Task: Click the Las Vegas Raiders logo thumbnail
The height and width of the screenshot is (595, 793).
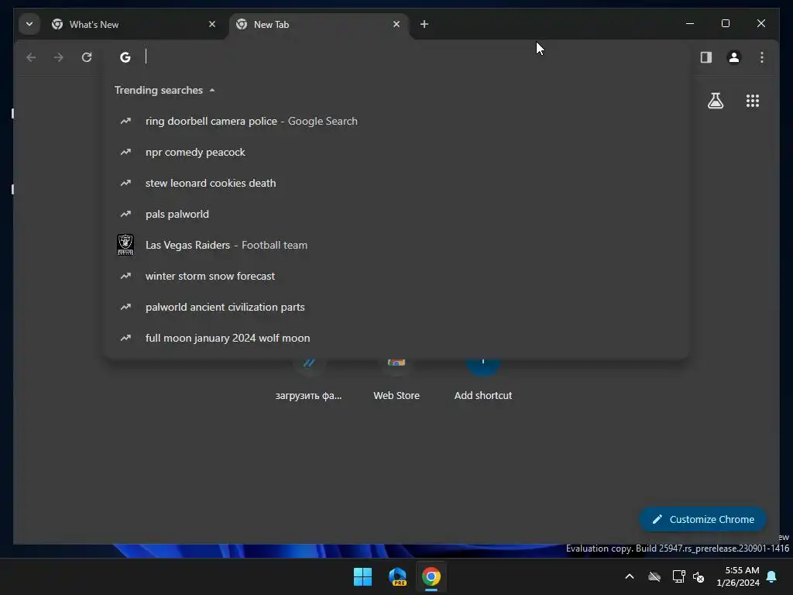Action: tap(125, 245)
